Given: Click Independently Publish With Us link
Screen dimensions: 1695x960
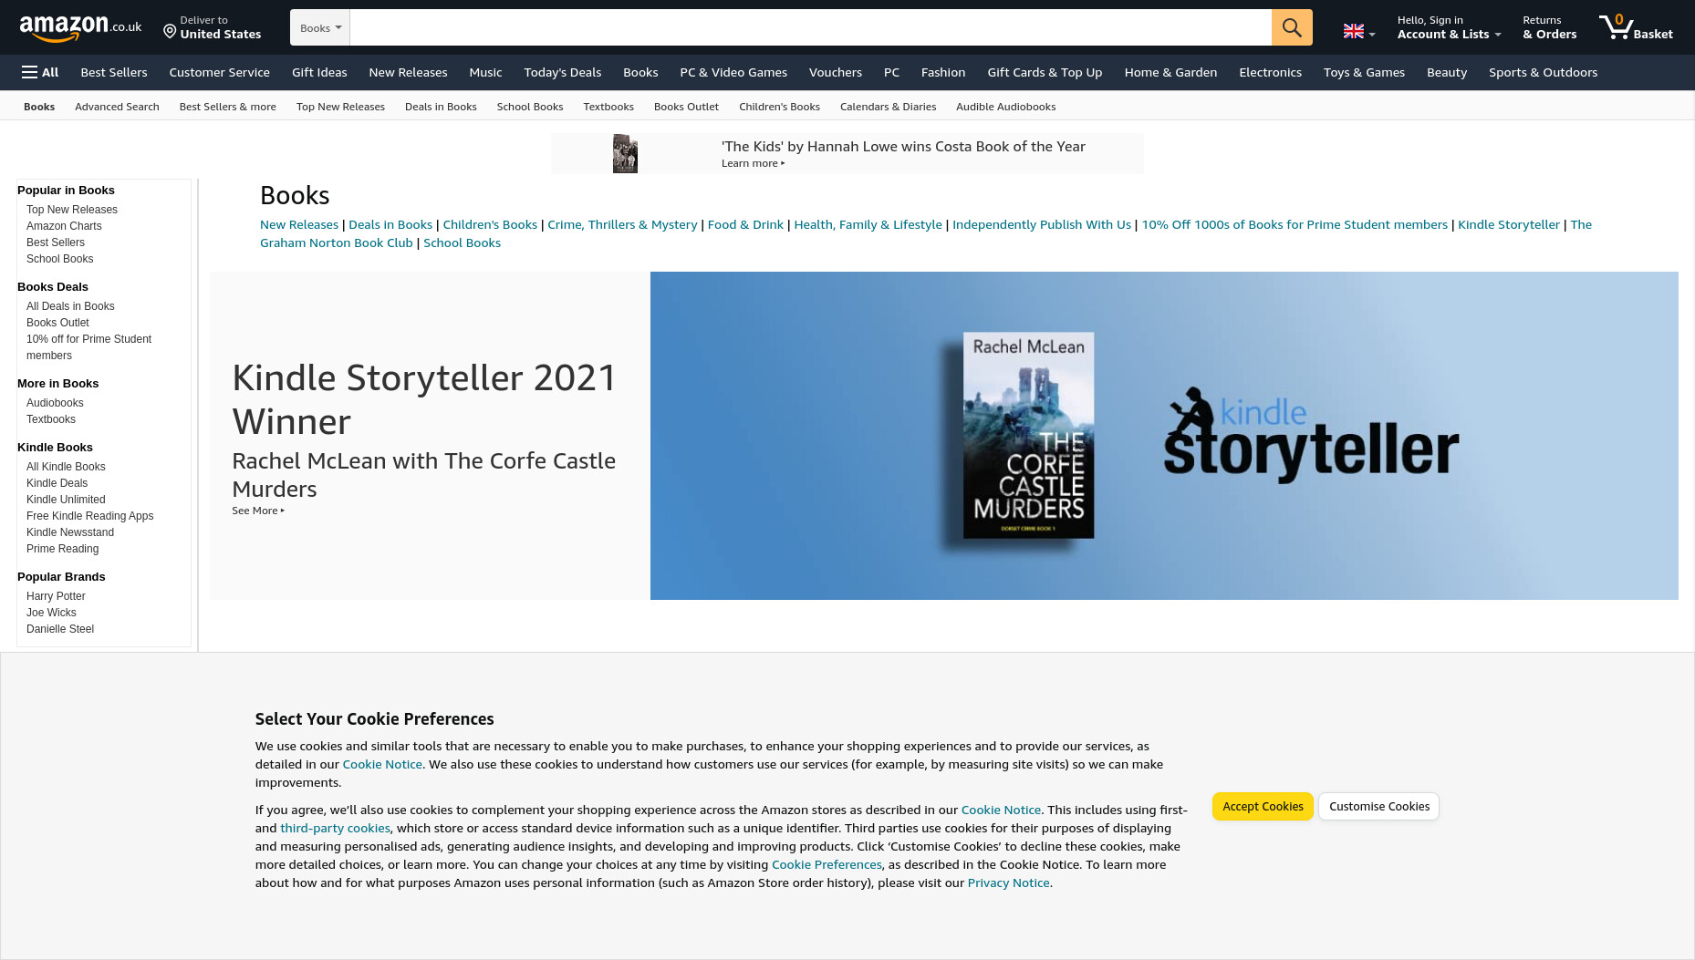Looking at the screenshot, I should pyautogui.click(x=1042, y=224).
